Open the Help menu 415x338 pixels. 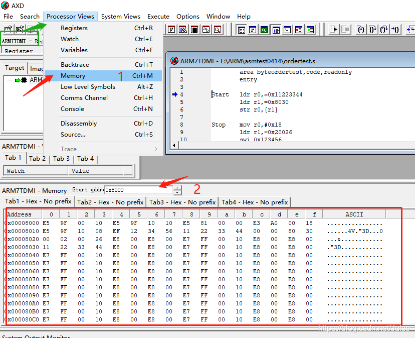click(244, 17)
